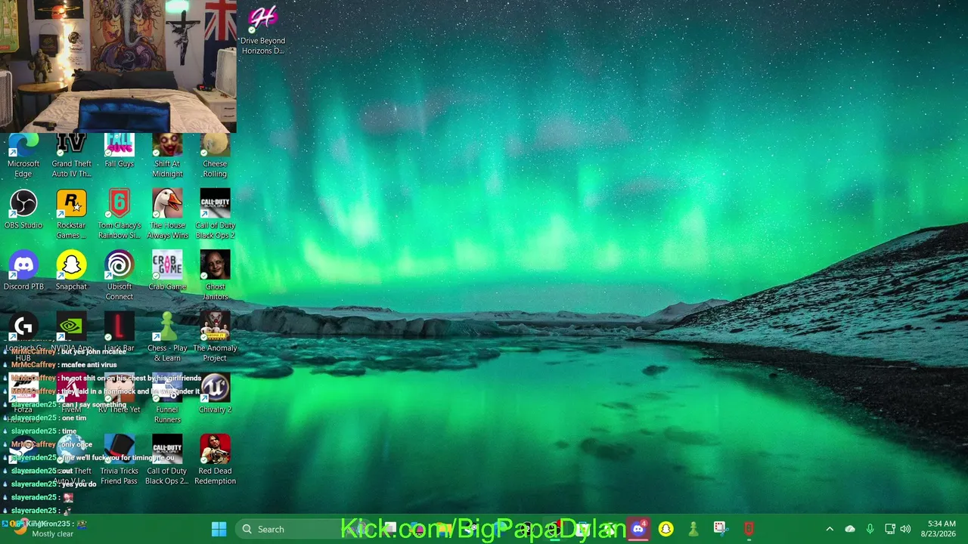Open the OneDrive cloud tray icon
This screenshot has height=544, width=968.
pos(850,529)
